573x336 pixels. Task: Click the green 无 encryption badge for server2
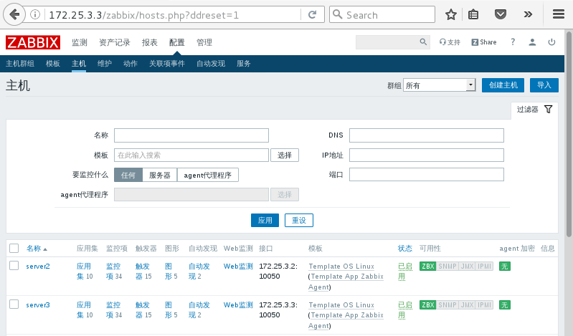pyautogui.click(x=505, y=267)
